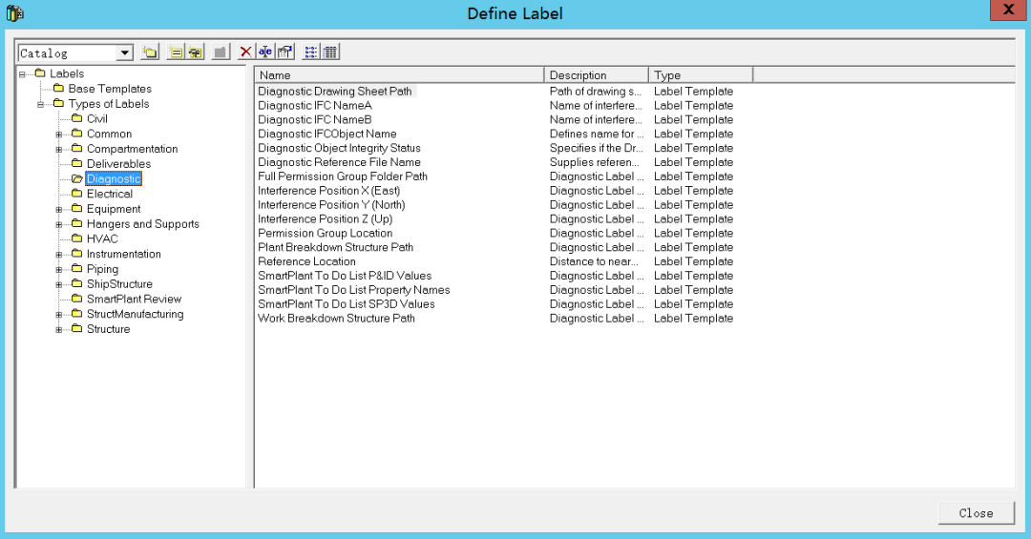1031x539 pixels.
Task: Select Diagnostic IFCObject Name row
Action: pyautogui.click(x=327, y=135)
